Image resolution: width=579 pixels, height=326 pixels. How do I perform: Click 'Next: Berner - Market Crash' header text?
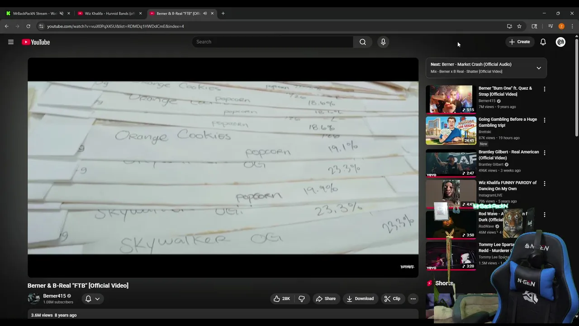coord(471,64)
